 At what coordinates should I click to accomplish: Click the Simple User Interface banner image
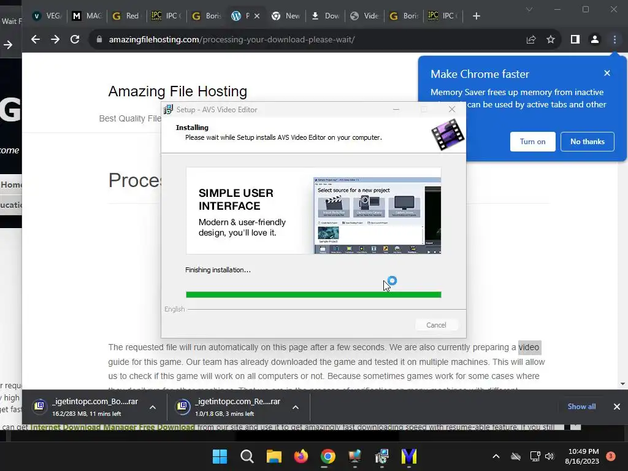click(x=313, y=211)
